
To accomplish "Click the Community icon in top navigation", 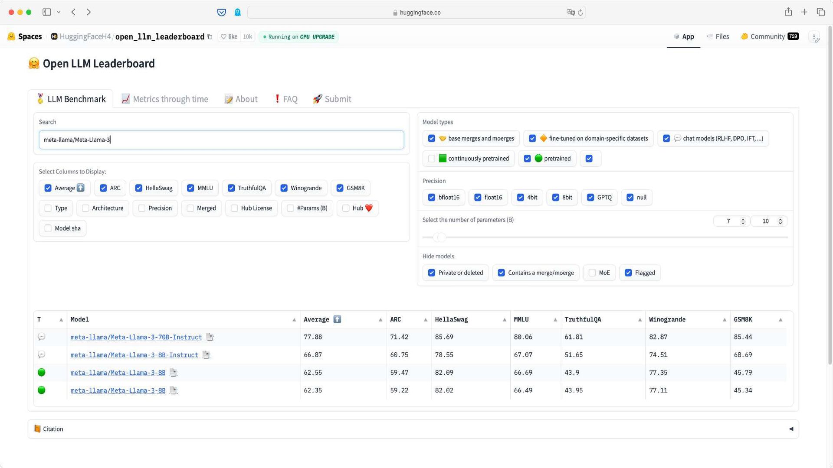I will [744, 36].
